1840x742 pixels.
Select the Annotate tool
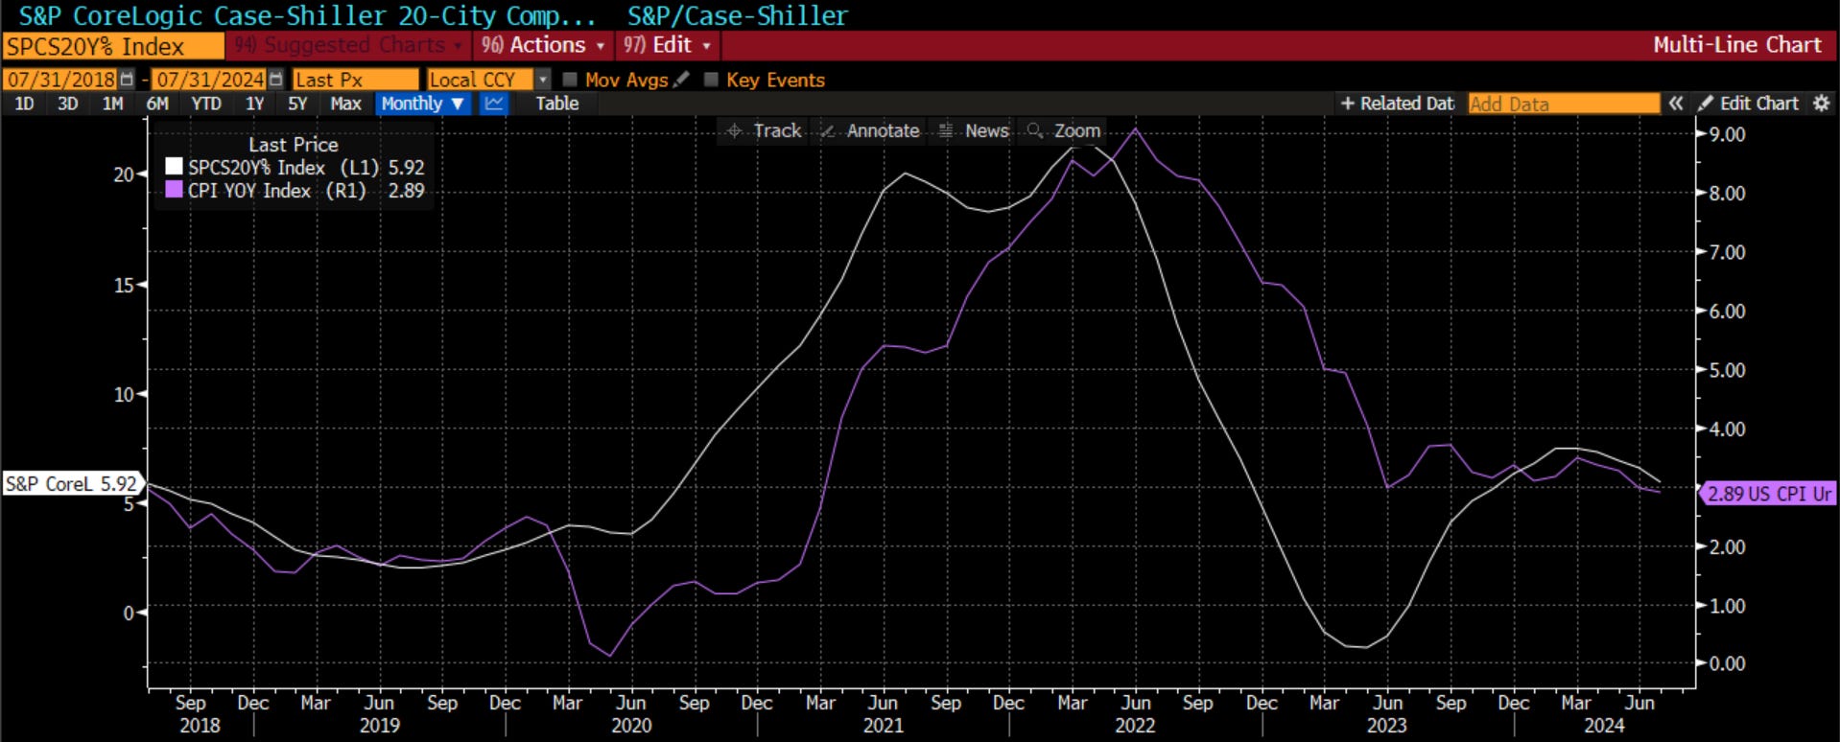pos(871,130)
